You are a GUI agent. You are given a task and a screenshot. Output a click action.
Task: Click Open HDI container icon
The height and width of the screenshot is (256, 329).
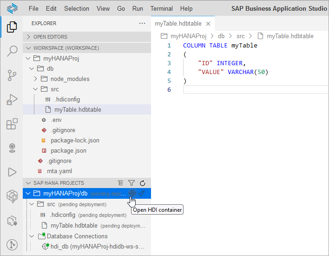[132, 193]
